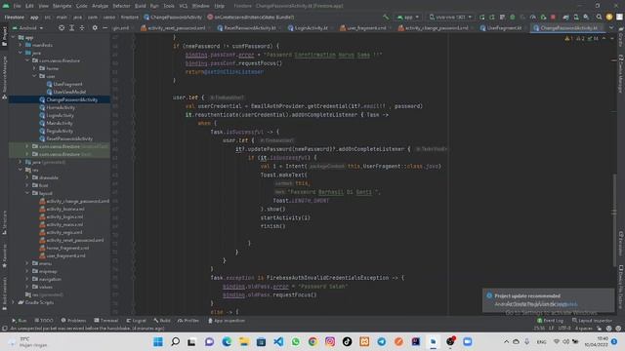625x351 pixels.
Task: Open Telegram from taskbar
Action: click(x=382, y=341)
